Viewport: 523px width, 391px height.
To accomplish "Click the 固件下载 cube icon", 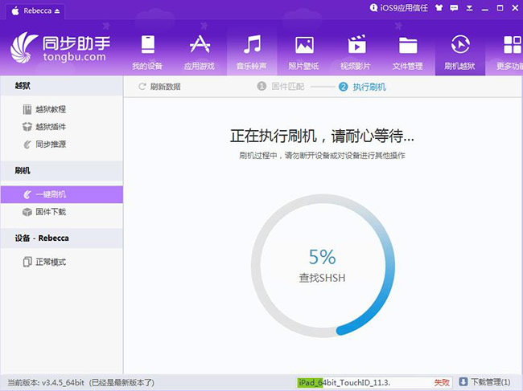I will pyautogui.click(x=27, y=212).
